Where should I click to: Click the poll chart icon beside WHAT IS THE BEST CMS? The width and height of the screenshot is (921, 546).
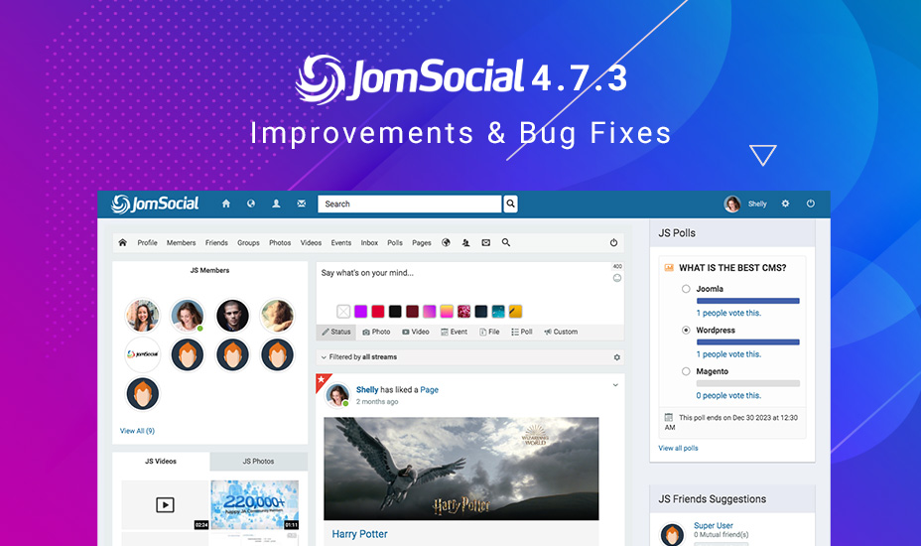[669, 268]
